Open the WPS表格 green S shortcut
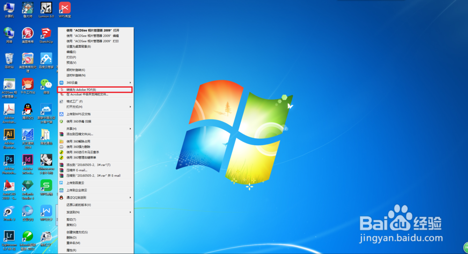This screenshot has width=468, height=254. pos(46,188)
